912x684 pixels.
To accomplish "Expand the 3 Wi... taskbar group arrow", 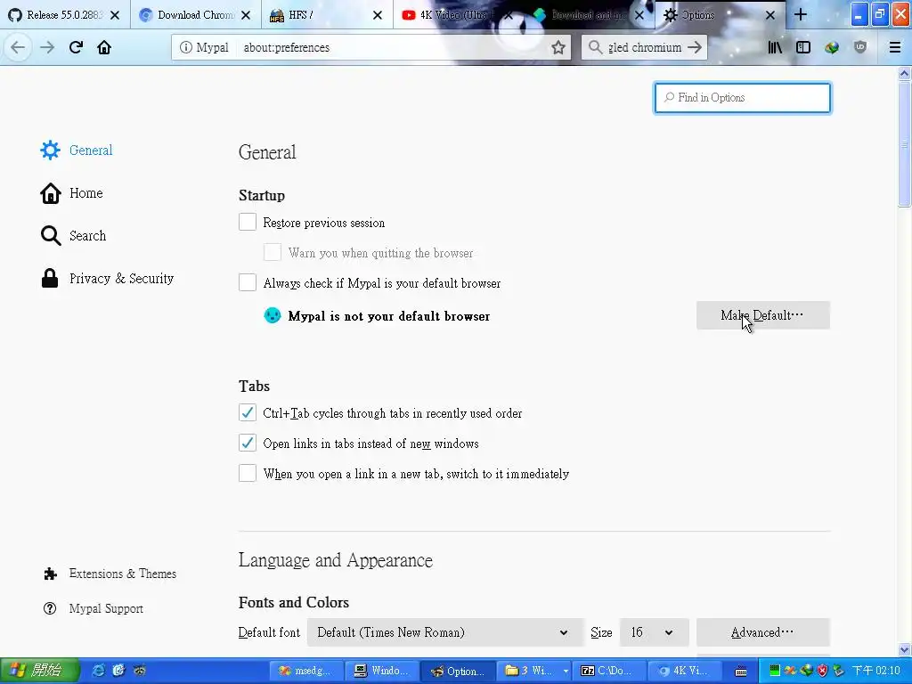I will pyautogui.click(x=566, y=672).
